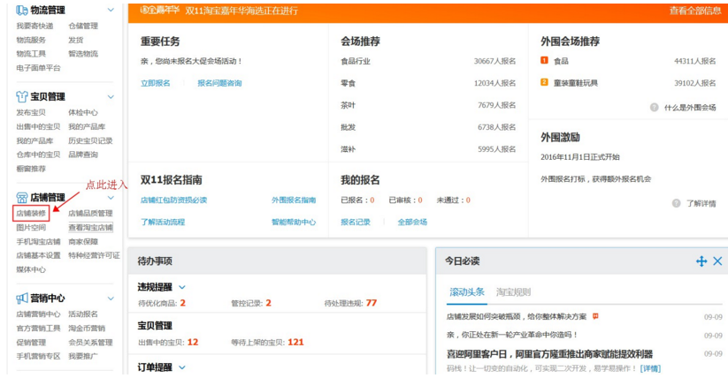Click the 茶叶 venue row
Image resolution: width=728 pixels, height=378 pixels.
click(x=428, y=105)
